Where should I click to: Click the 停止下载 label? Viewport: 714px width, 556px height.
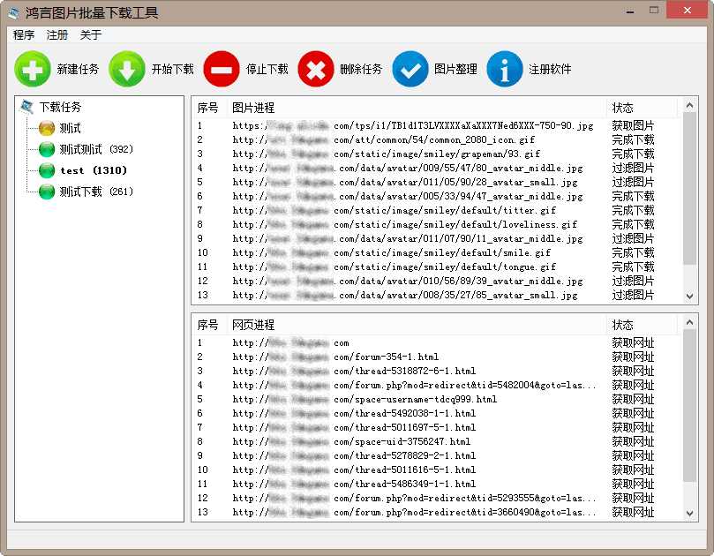click(267, 69)
